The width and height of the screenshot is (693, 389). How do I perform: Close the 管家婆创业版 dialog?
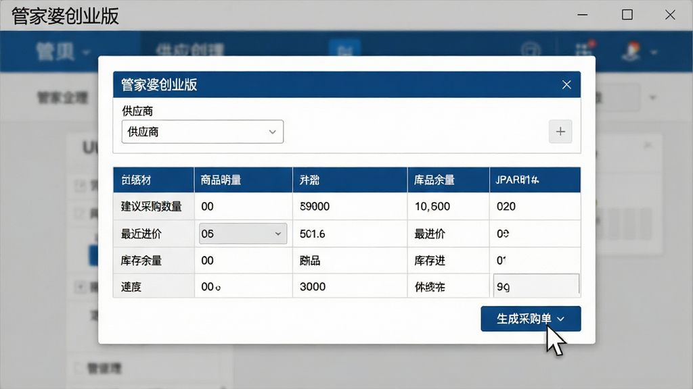coord(566,84)
